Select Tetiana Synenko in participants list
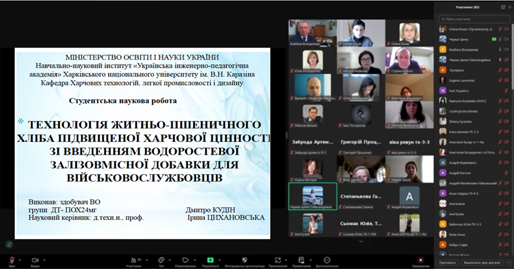514x269 pixels. (x=474, y=121)
